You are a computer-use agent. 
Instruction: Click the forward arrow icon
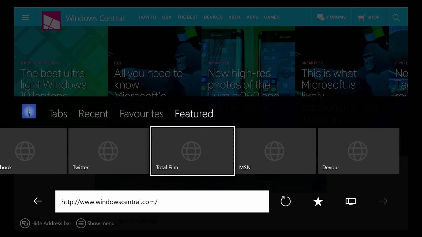coord(383,201)
